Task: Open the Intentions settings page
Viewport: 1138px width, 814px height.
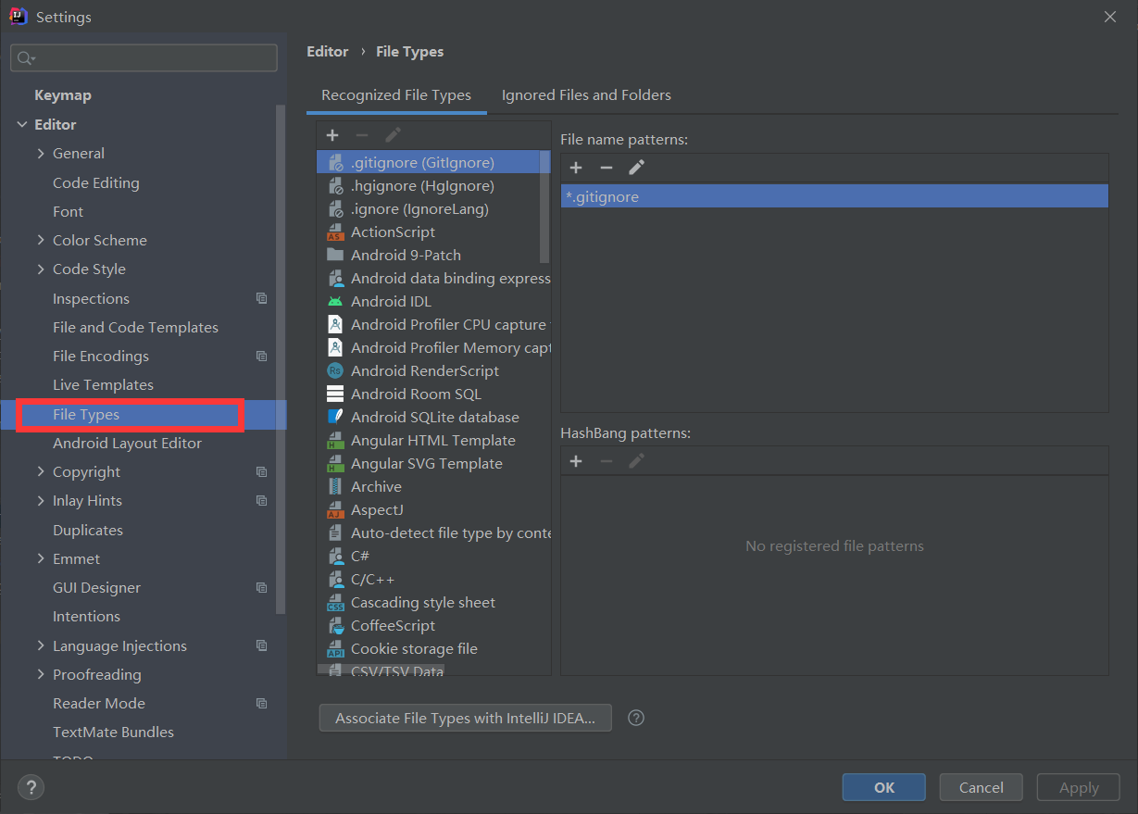Action: tap(86, 617)
